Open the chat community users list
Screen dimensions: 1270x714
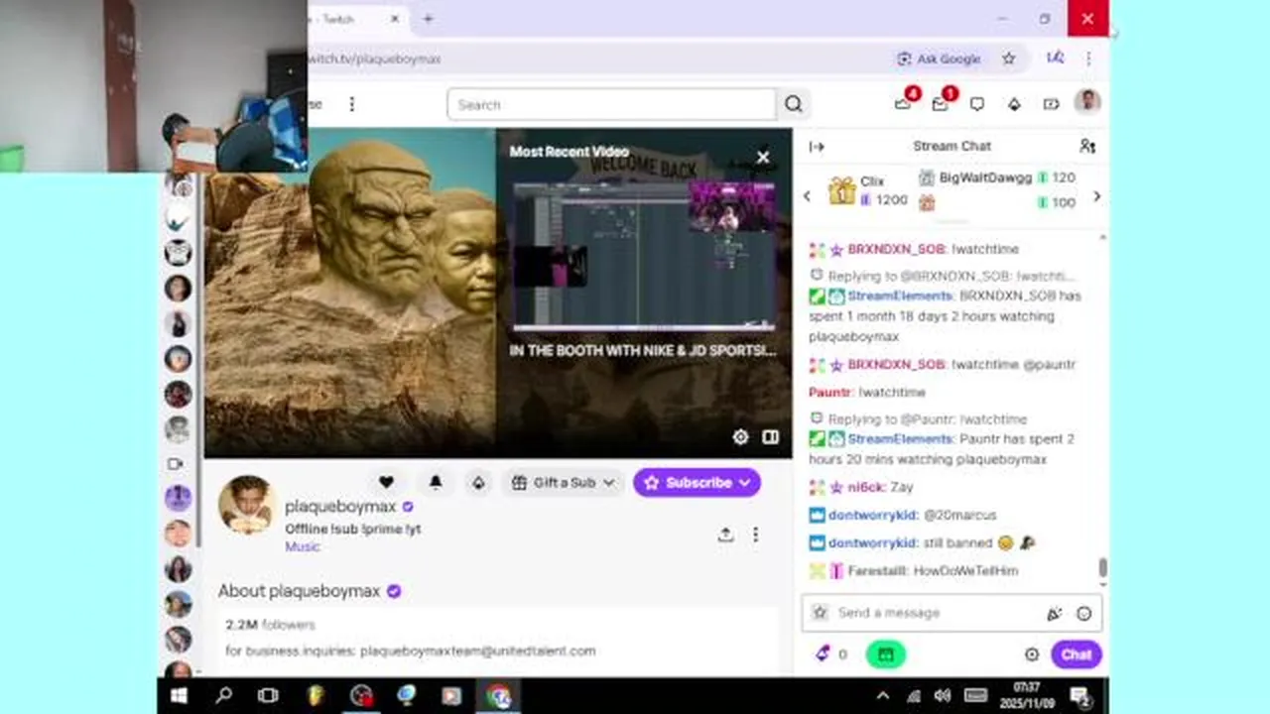tap(1087, 146)
